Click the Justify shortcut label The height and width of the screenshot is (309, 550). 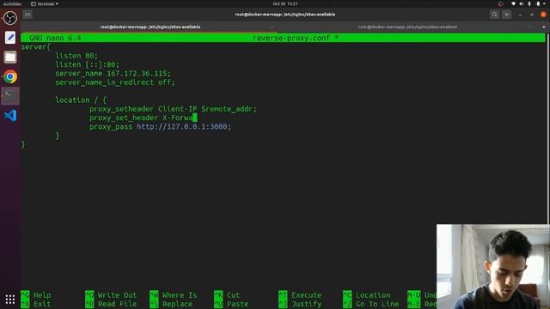tap(306, 304)
